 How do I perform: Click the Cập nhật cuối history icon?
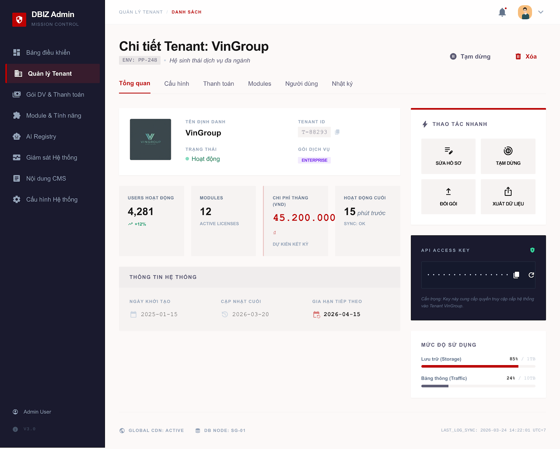point(225,314)
